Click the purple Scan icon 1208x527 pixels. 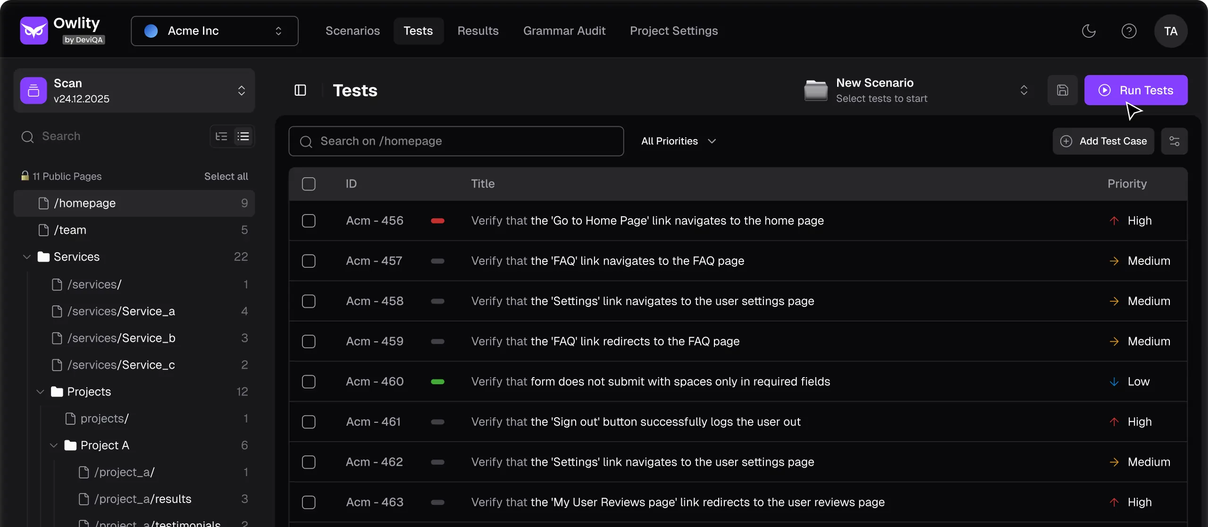[34, 91]
